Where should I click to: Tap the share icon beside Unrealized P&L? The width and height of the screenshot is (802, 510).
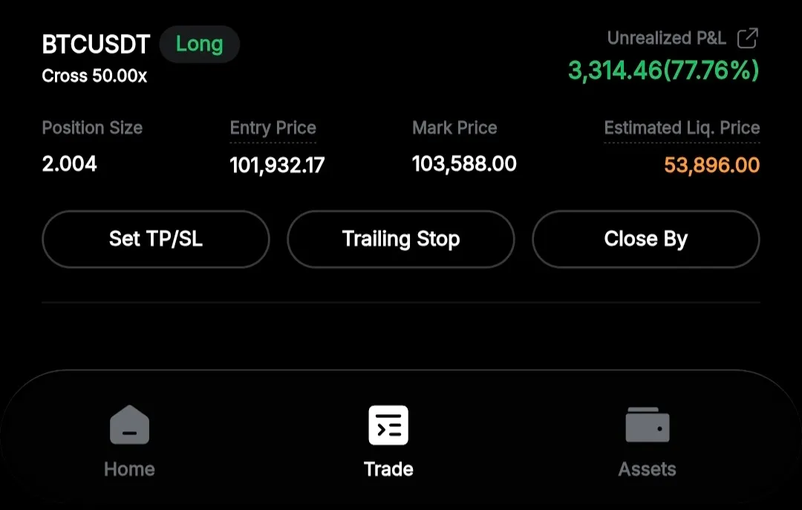[747, 39]
